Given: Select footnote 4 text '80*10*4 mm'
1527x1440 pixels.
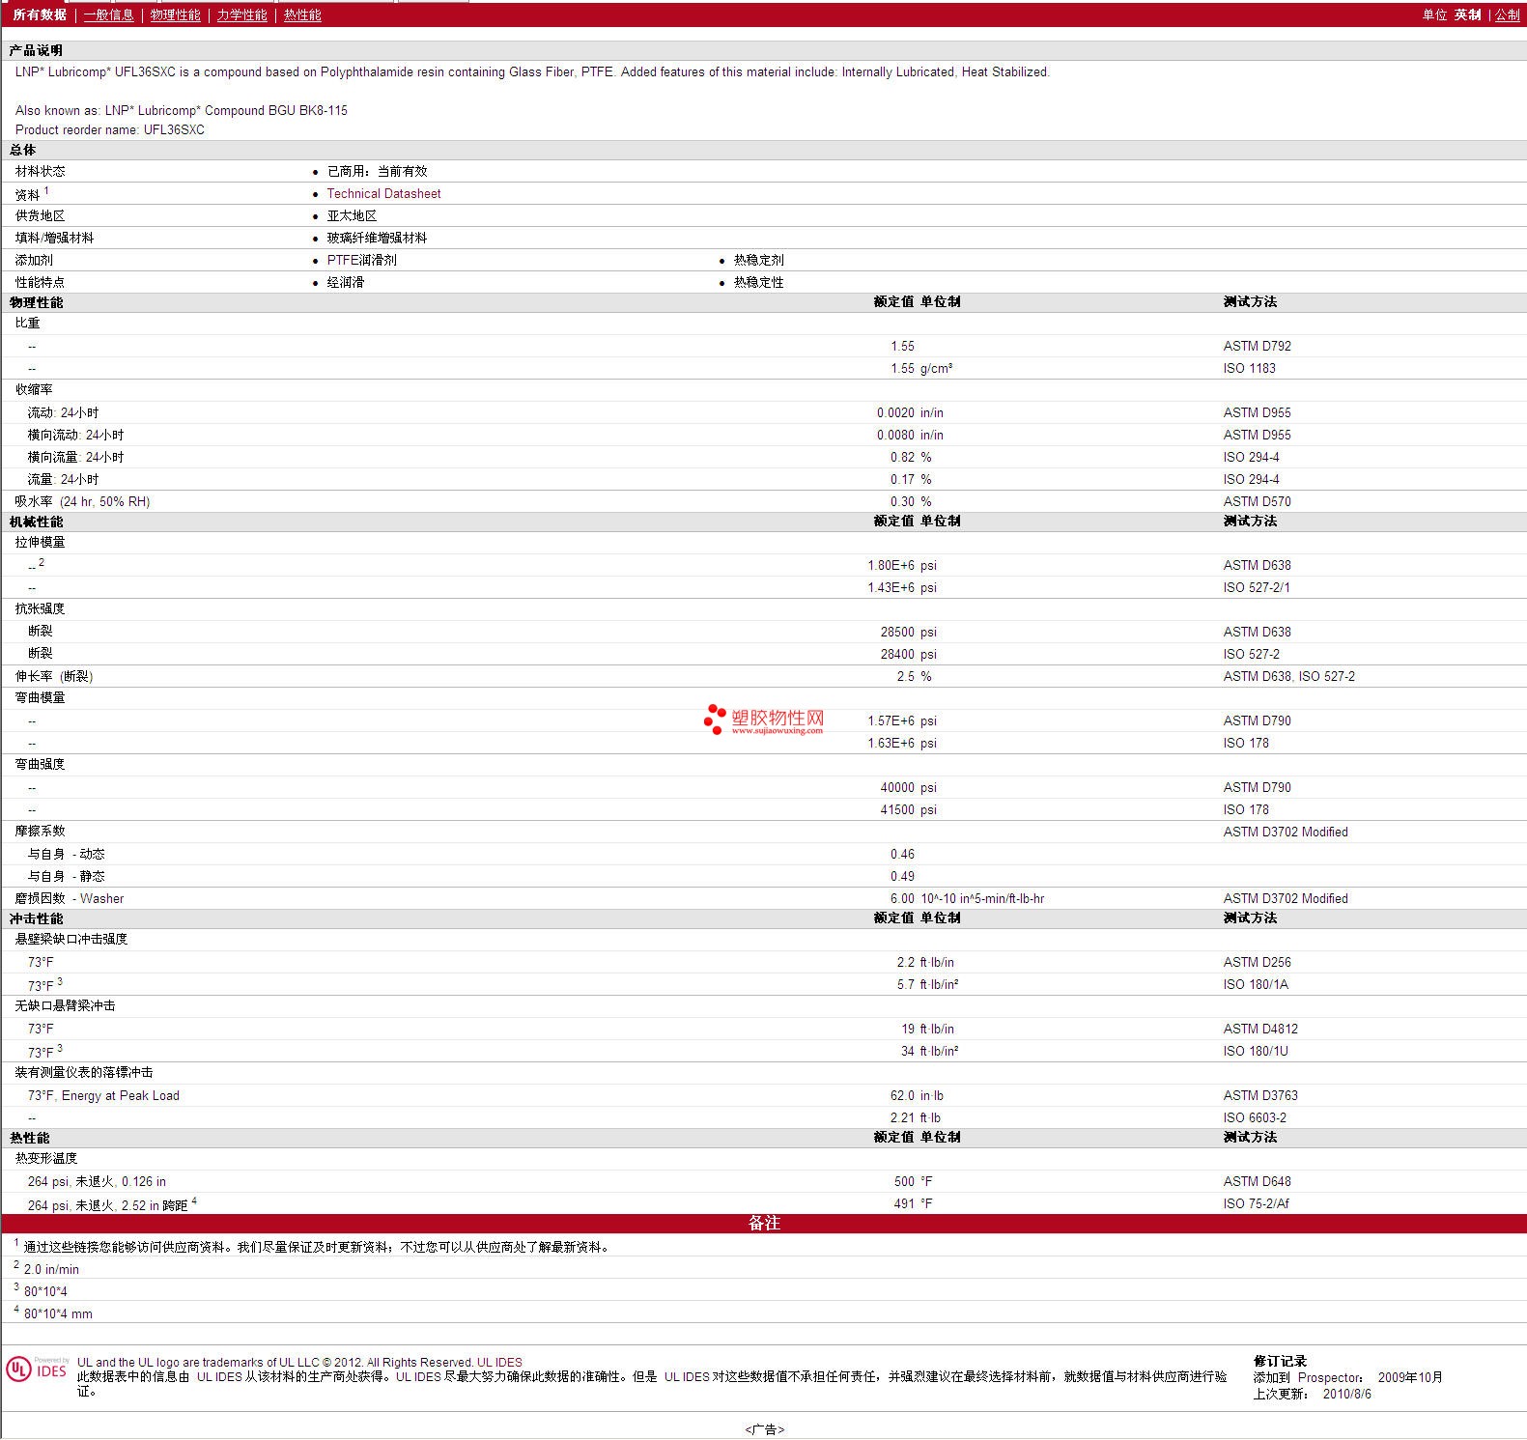Looking at the screenshot, I should point(58,1313).
